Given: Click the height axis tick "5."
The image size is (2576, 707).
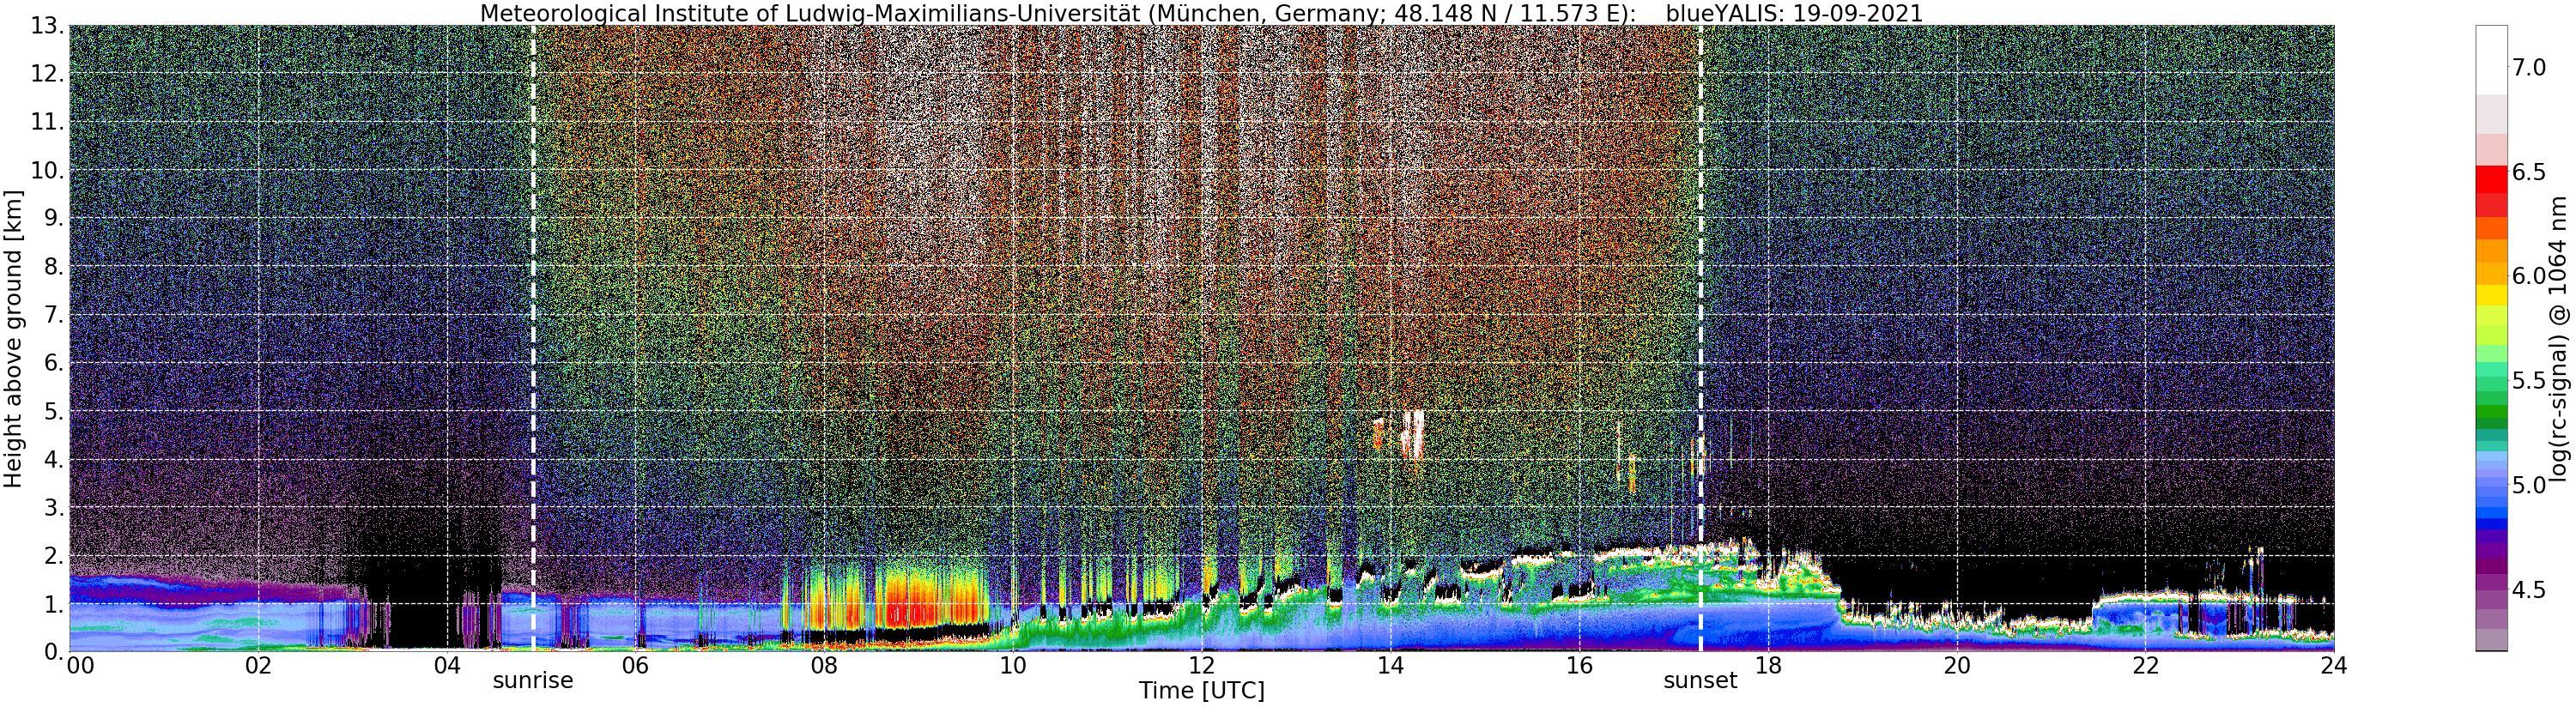Looking at the screenshot, I should (52, 412).
